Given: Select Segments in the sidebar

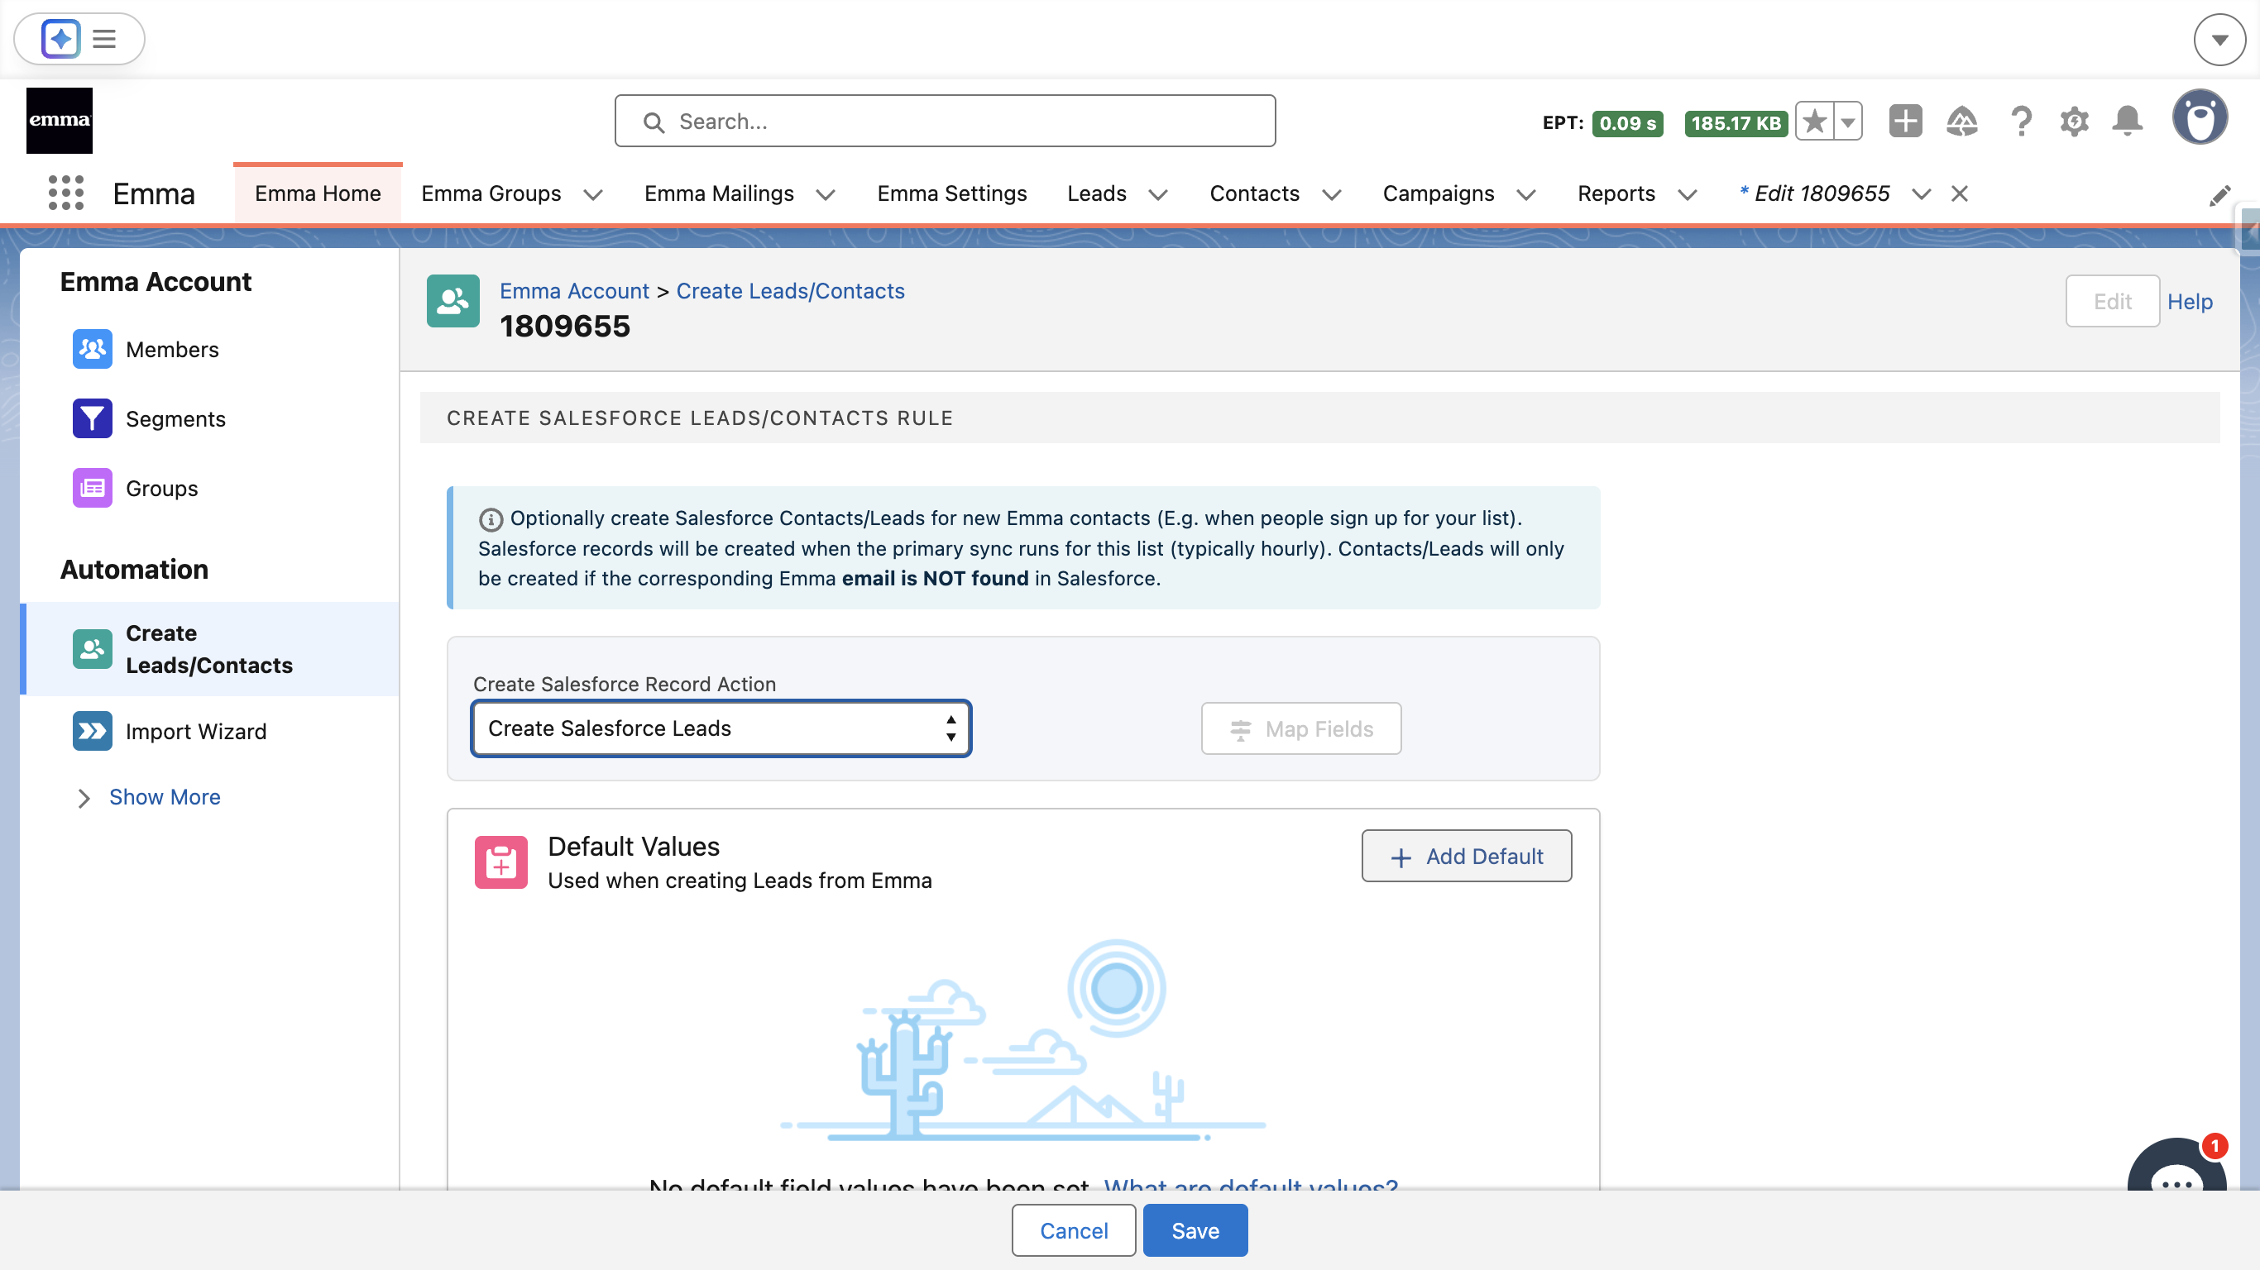Looking at the screenshot, I should pyautogui.click(x=211, y=418).
